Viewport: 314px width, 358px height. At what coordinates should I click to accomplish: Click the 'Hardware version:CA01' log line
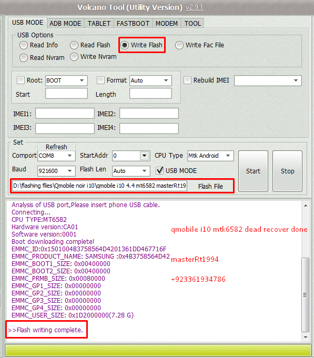click(45, 227)
